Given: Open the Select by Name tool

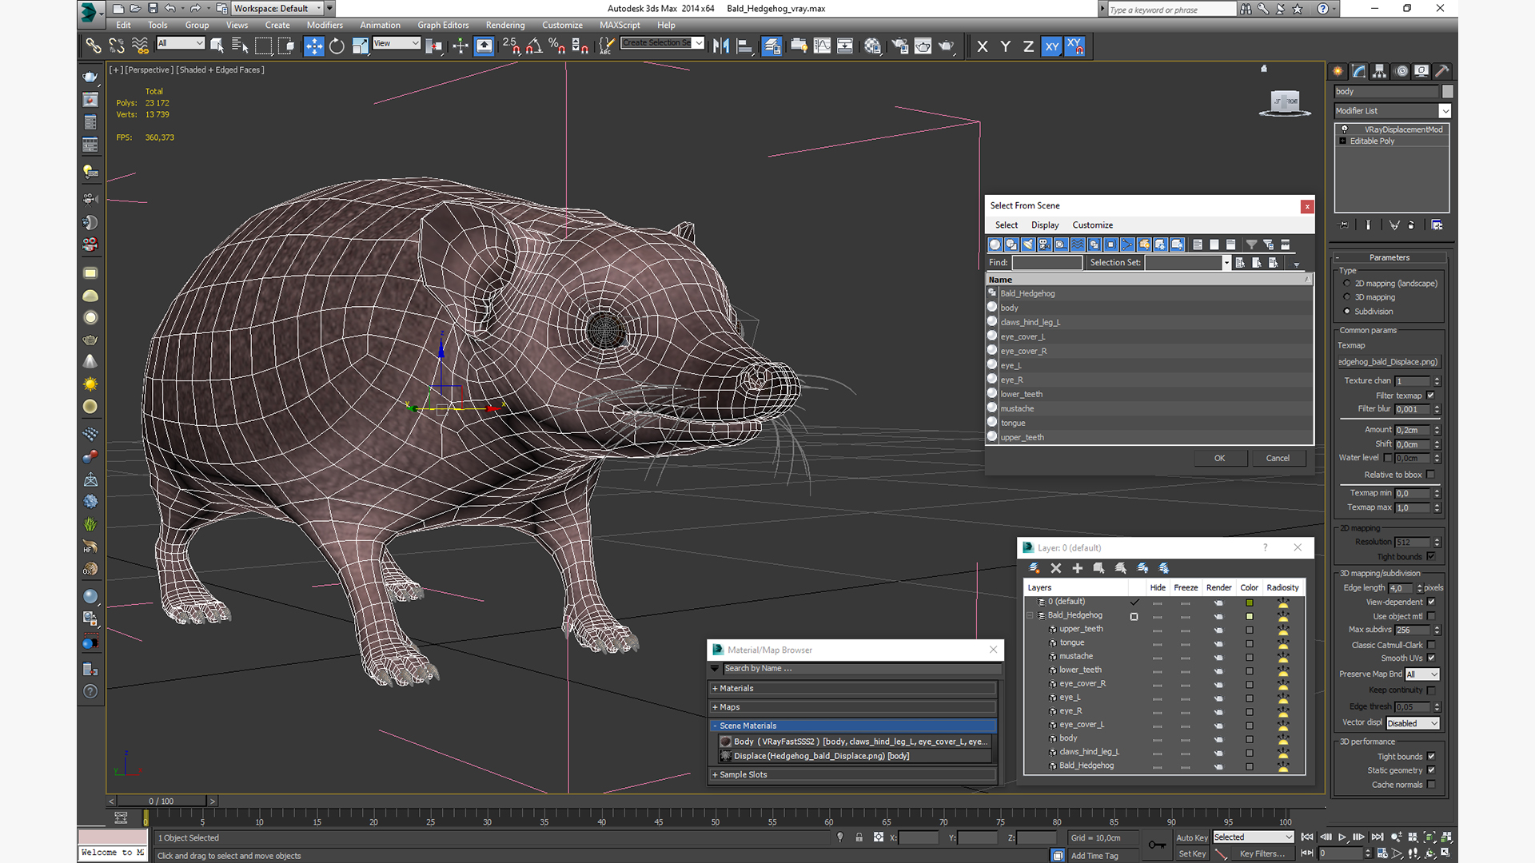Looking at the screenshot, I should 240,46.
